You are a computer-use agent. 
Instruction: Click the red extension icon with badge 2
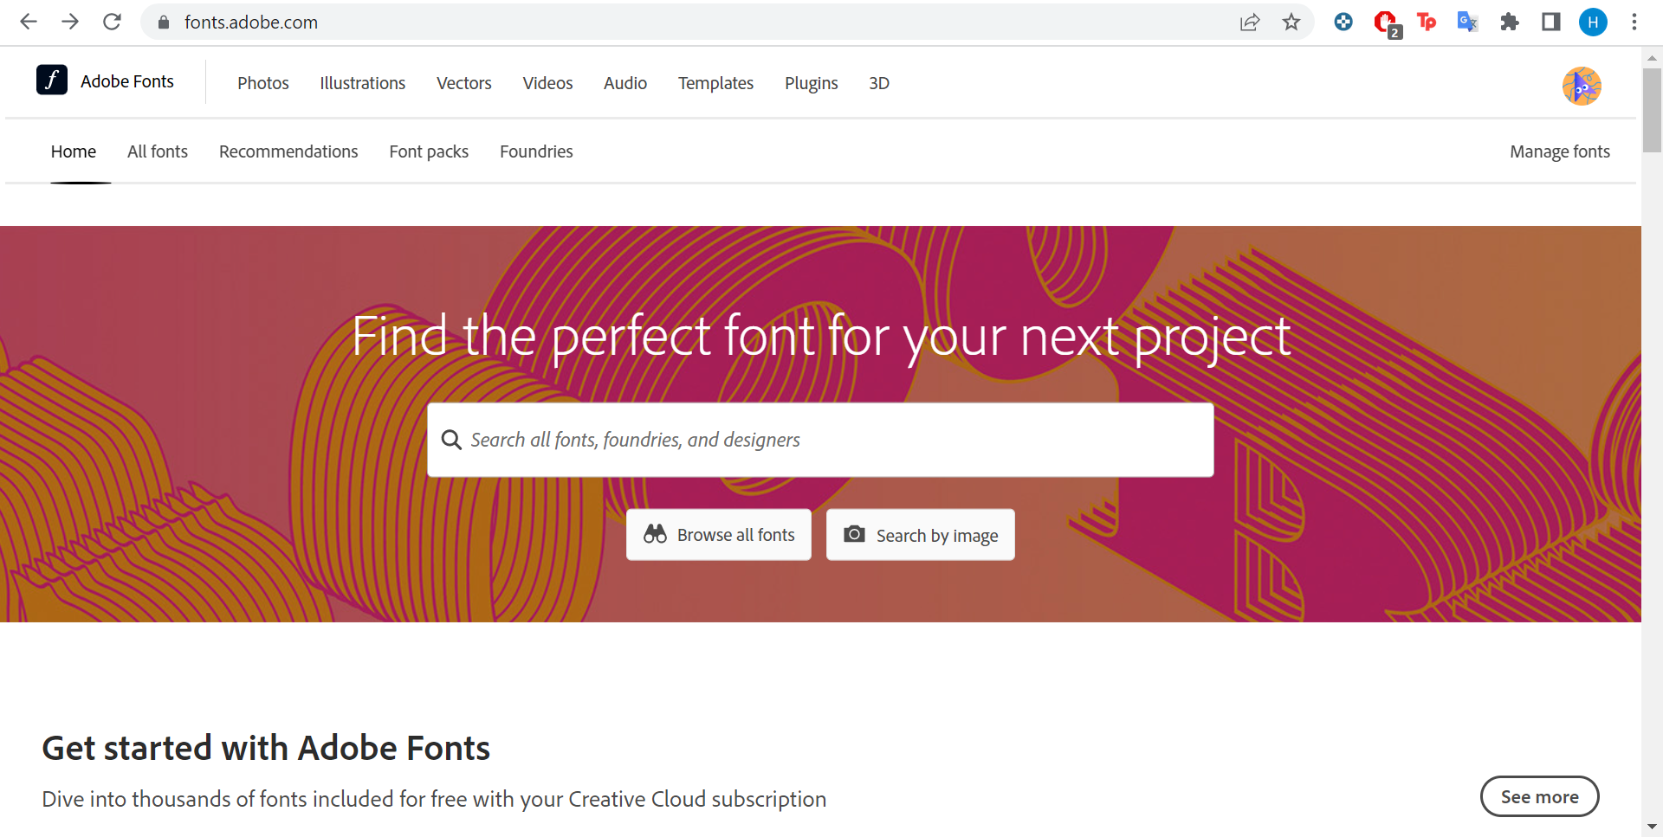(1387, 23)
